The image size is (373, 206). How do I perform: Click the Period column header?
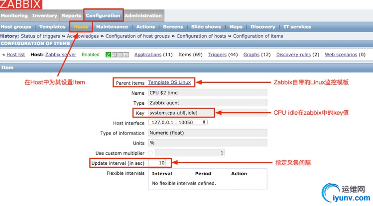click(x=203, y=174)
